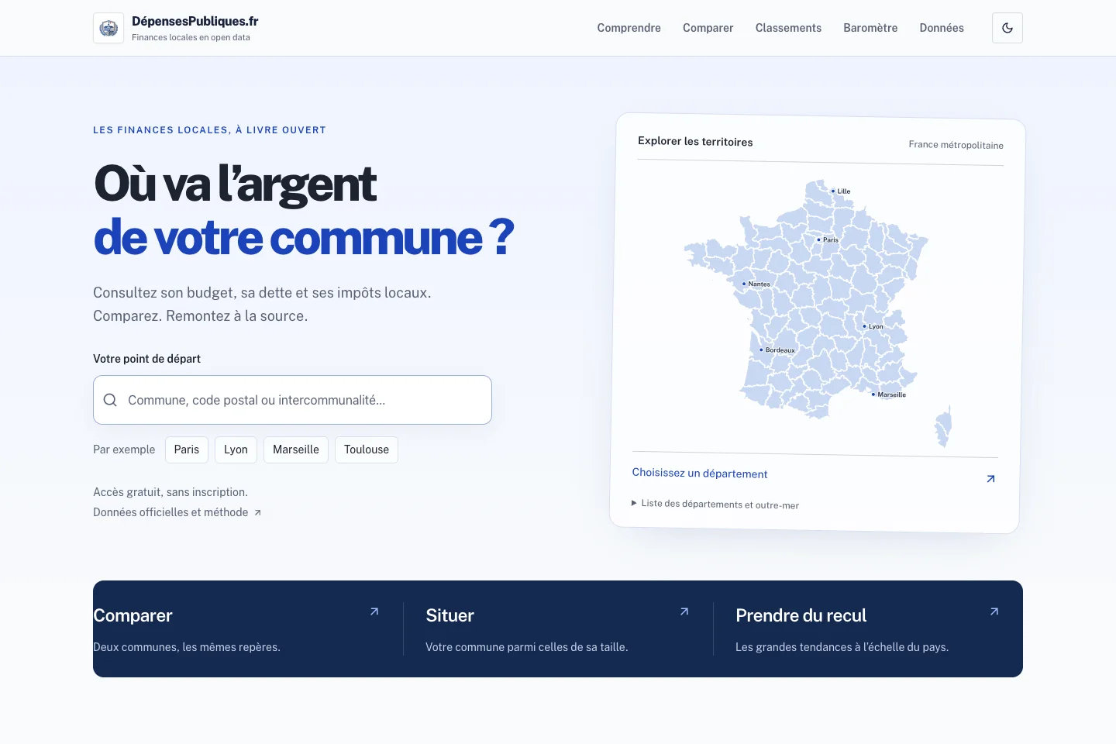Image resolution: width=1116 pixels, height=744 pixels.
Task: Choose the Paris example chip
Action: click(187, 449)
